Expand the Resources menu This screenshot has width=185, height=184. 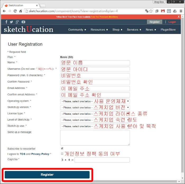99,30
